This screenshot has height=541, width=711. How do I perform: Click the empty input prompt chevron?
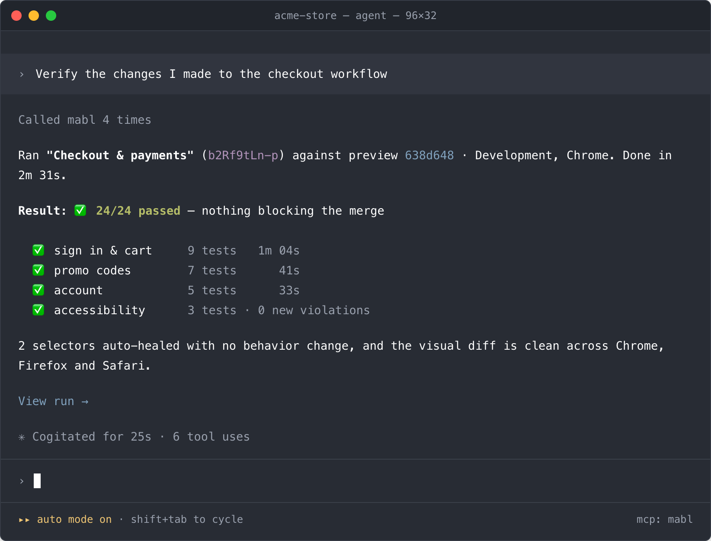click(x=22, y=481)
